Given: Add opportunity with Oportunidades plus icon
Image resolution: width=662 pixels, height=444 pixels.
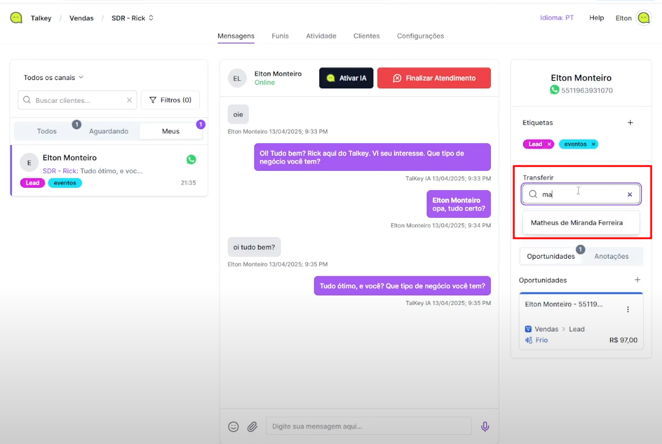Looking at the screenshot, I should point(637,280).
